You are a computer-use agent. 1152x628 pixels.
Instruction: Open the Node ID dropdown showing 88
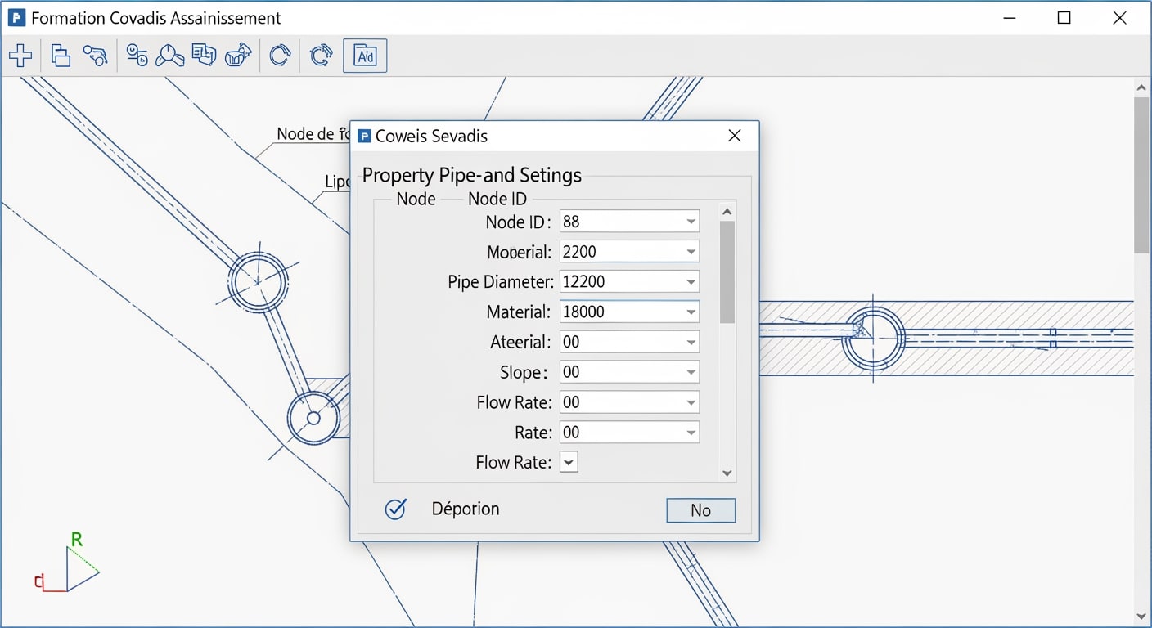(630, 222)
